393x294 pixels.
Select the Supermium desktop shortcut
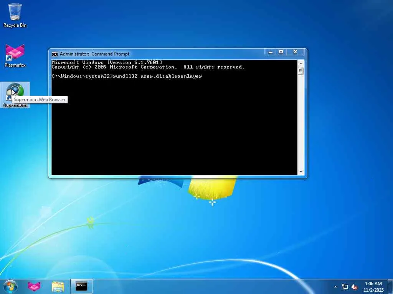click(x=15, y=95)
